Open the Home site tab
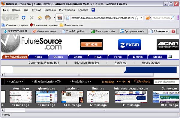The width and height of the screenshot is (180, 118). pyautogui.click(x=38, y=57)
